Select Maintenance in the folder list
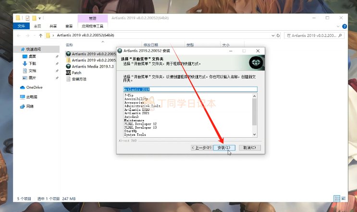The width and height of the screenshot is (357, 212). (134, 120)
